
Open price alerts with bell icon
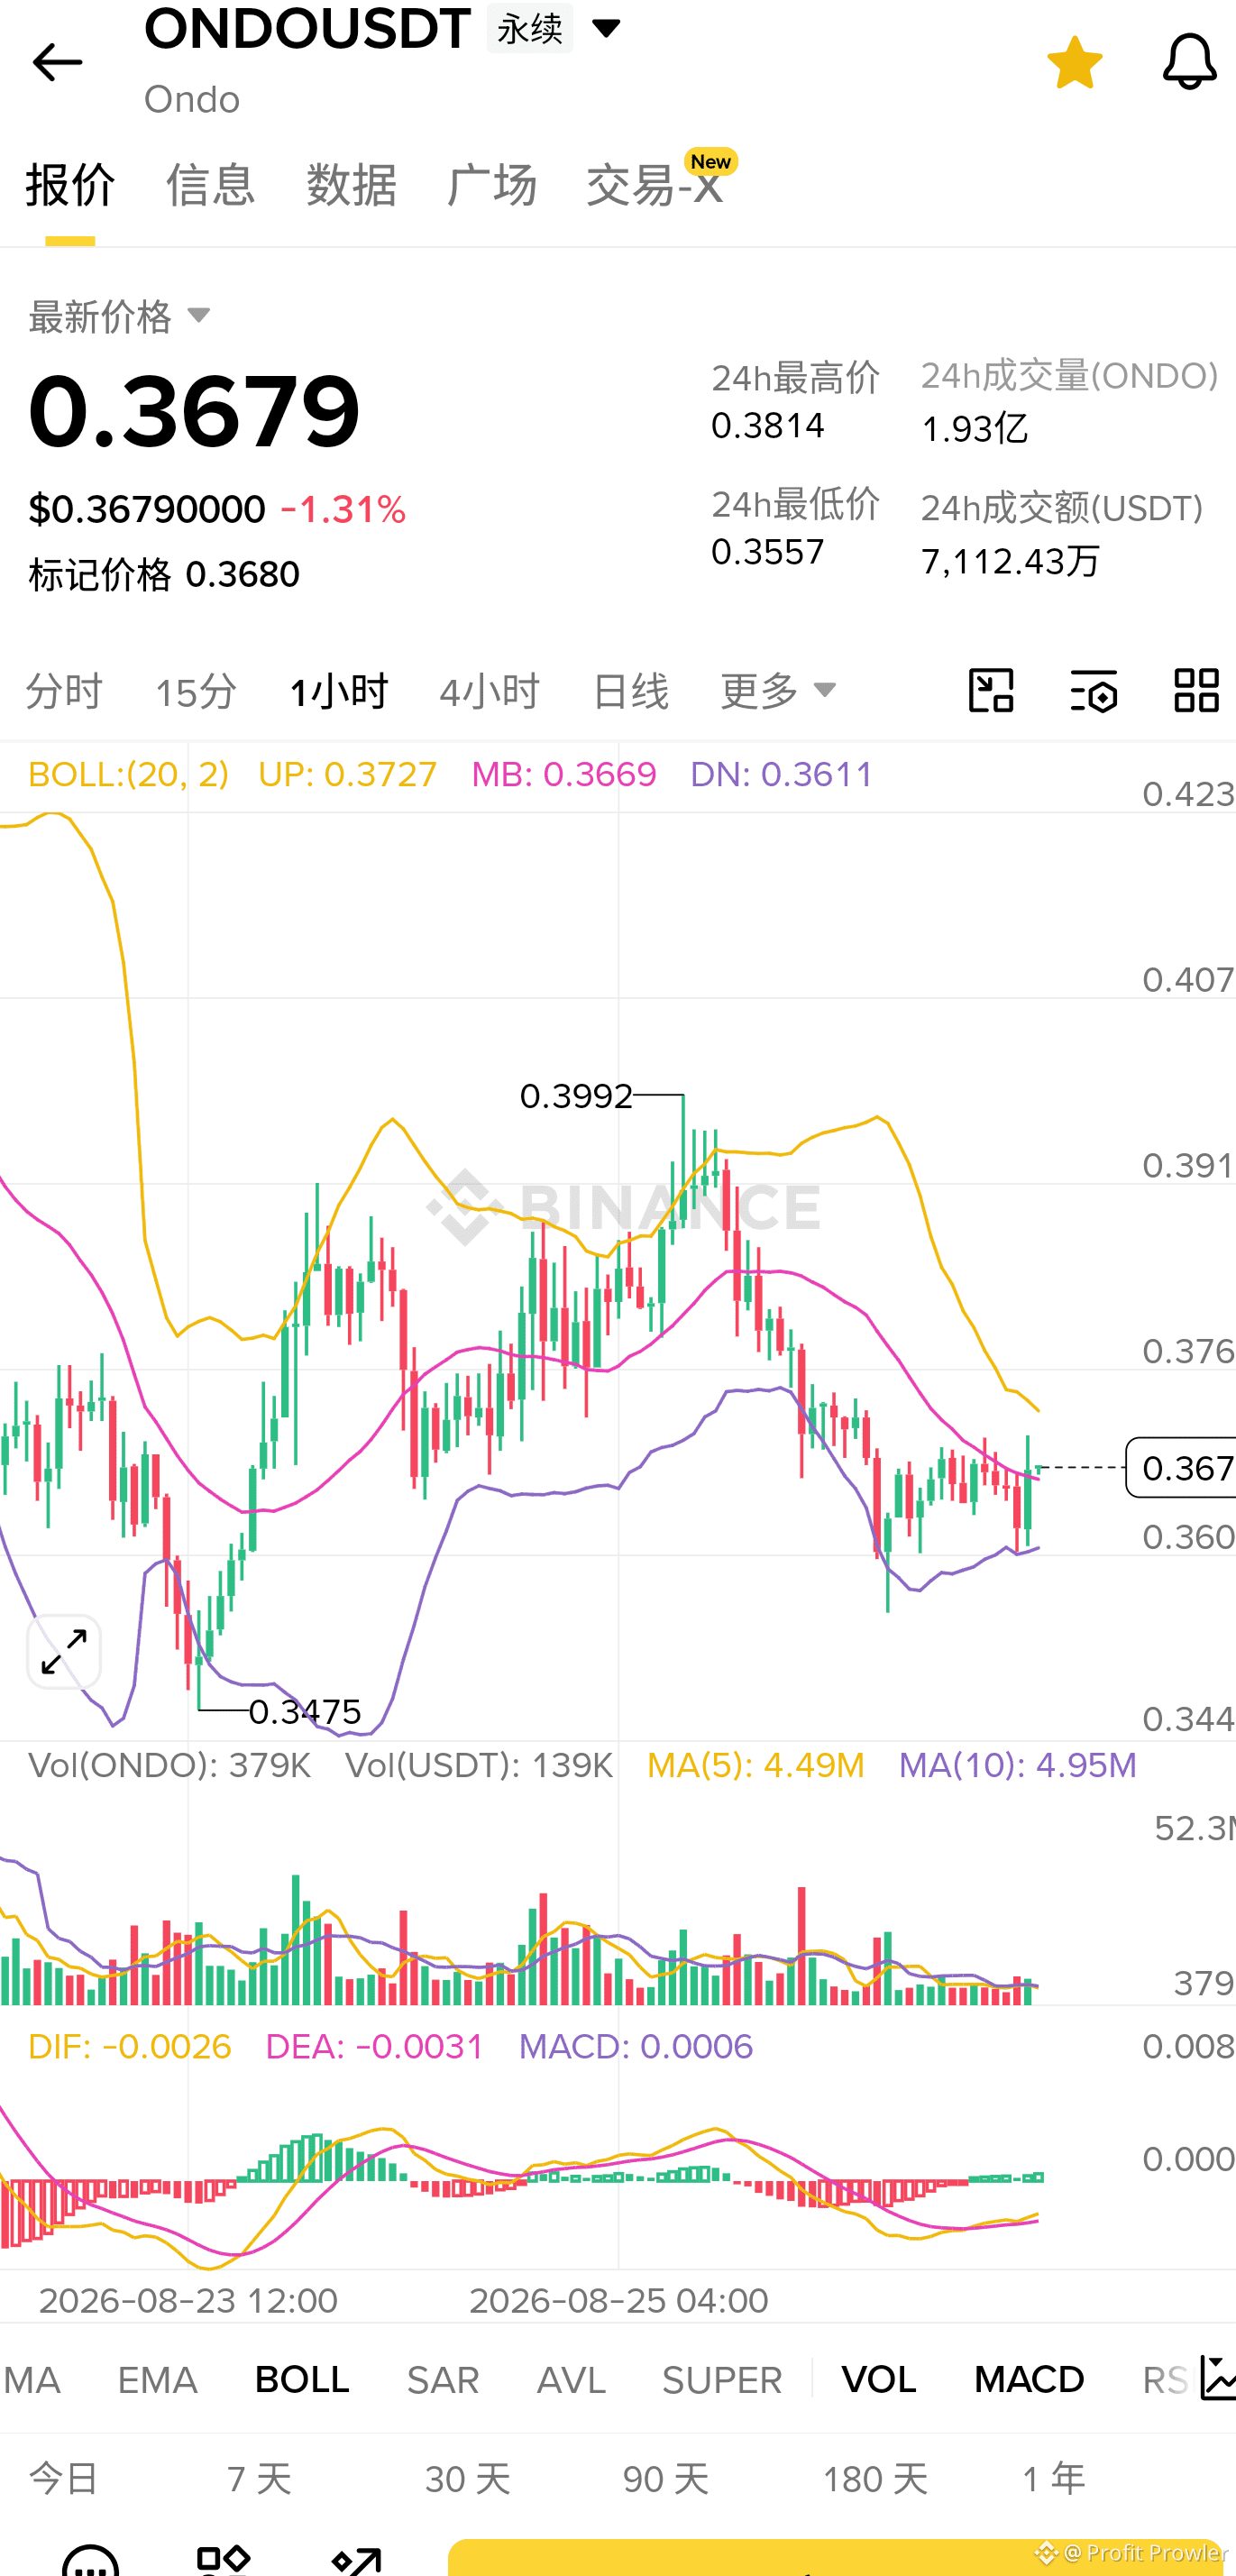pos(1189,62)
